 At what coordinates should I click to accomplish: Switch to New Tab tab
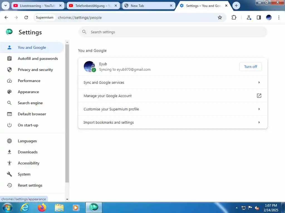tap(149, 6)
